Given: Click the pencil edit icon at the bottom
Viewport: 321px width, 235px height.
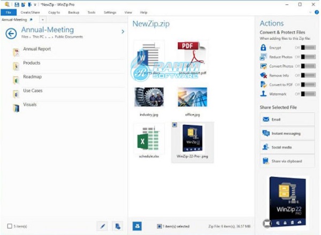Looking at the screenshot, I should tap(103, 226).
